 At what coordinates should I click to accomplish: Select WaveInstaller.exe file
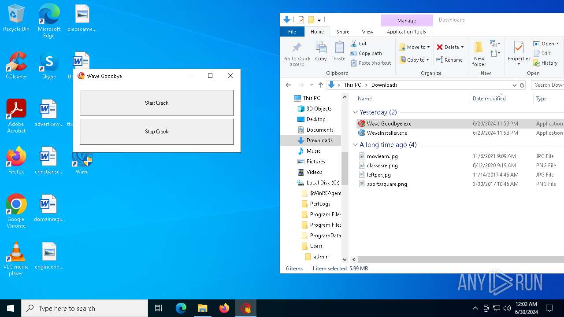[x=387, y=133]
